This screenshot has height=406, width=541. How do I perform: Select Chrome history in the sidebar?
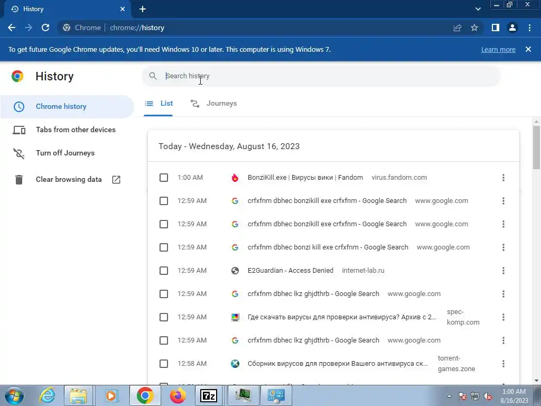(x=67, y=106)
